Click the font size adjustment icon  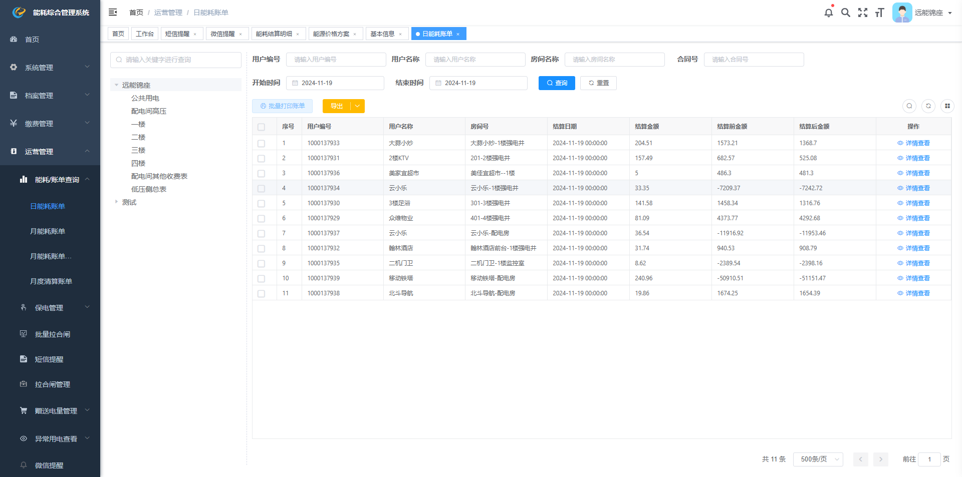click(879, 13)
